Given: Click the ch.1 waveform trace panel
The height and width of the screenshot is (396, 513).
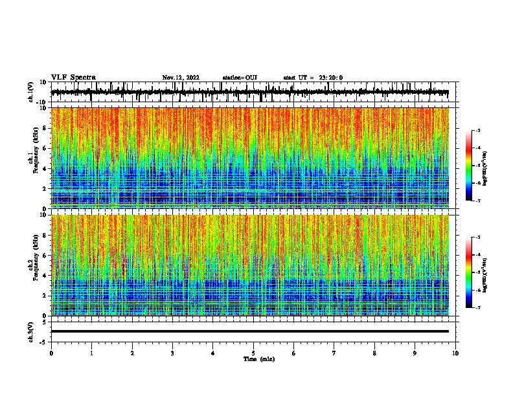Looking at the screenshot, I should [255, 92].
